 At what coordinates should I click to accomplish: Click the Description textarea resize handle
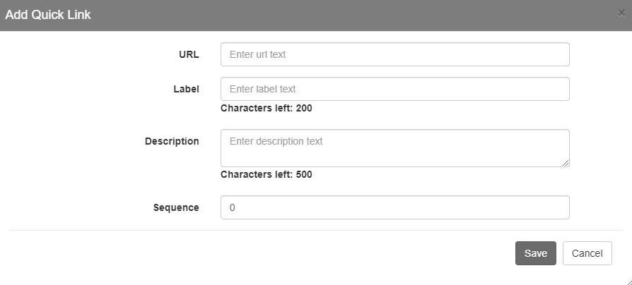566,163
